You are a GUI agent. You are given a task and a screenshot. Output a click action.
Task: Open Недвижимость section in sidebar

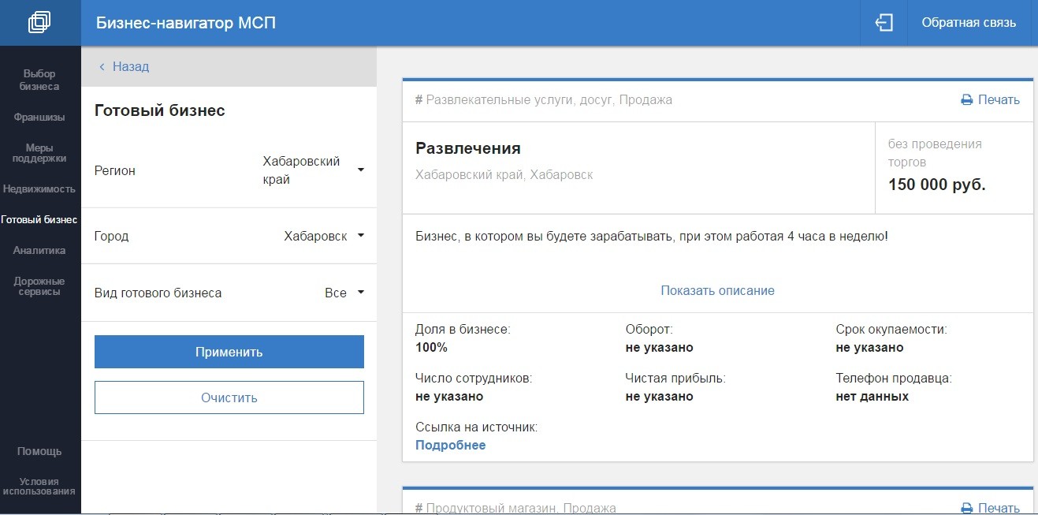(39, 189)
